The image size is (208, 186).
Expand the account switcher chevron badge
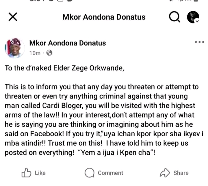pos(197,21)
